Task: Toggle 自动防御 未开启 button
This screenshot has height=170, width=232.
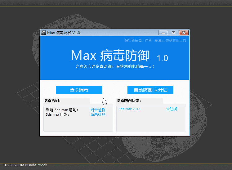Action: [x=150, y=90]
